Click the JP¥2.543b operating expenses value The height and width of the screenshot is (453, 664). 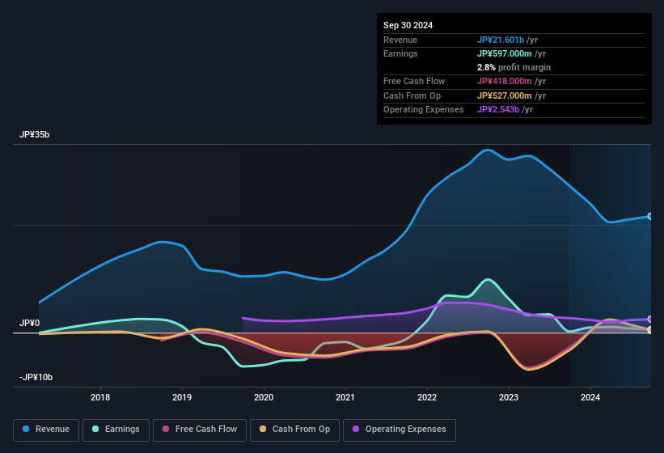(498, 109)
